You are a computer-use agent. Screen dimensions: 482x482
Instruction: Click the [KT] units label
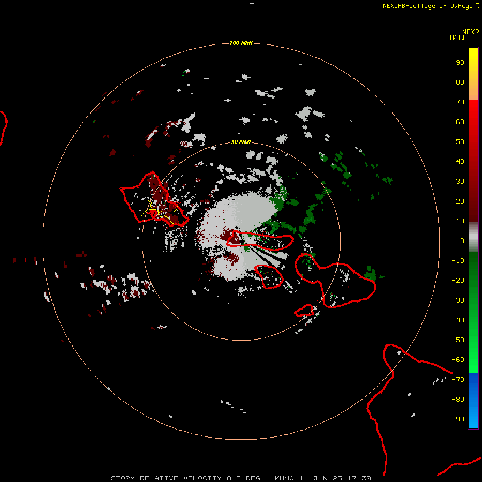point(457,37)
